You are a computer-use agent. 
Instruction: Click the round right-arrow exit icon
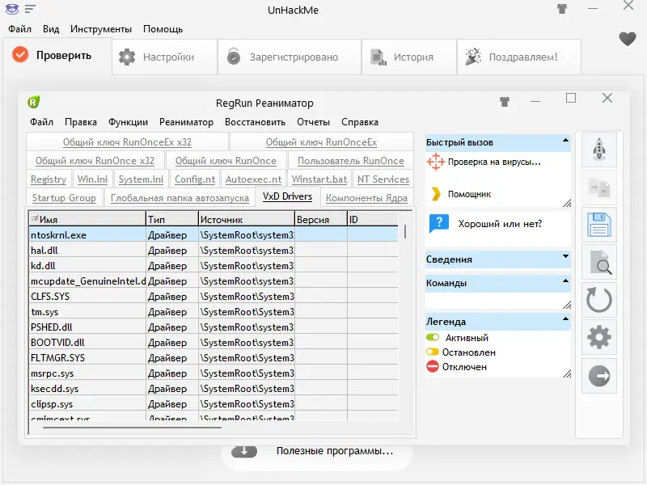tap(598, 376)
